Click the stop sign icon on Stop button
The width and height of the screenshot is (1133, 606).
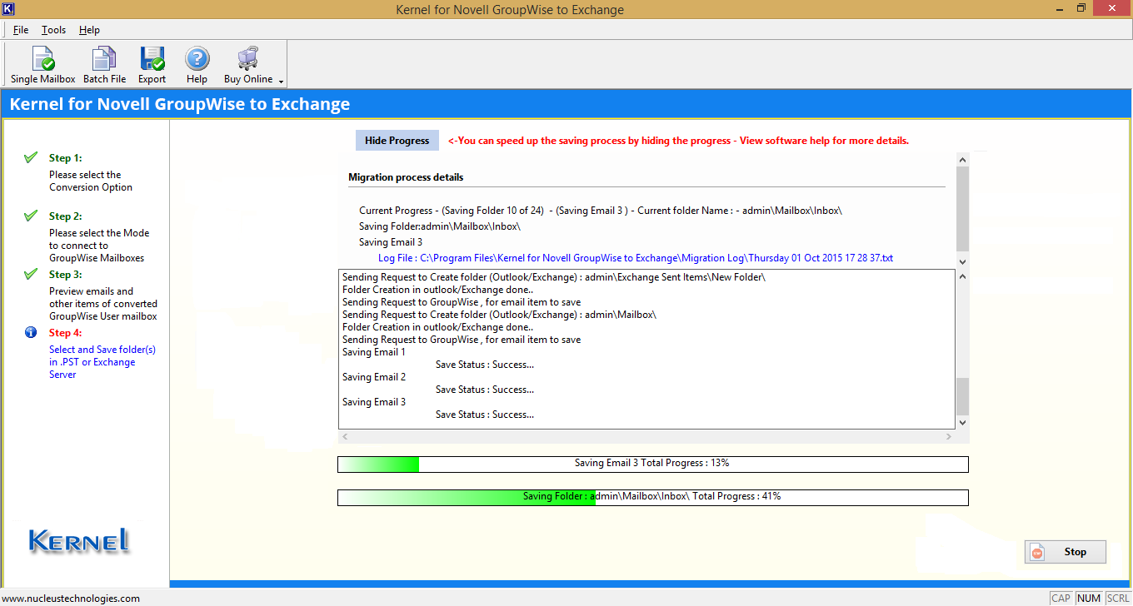coord(1037,552)
